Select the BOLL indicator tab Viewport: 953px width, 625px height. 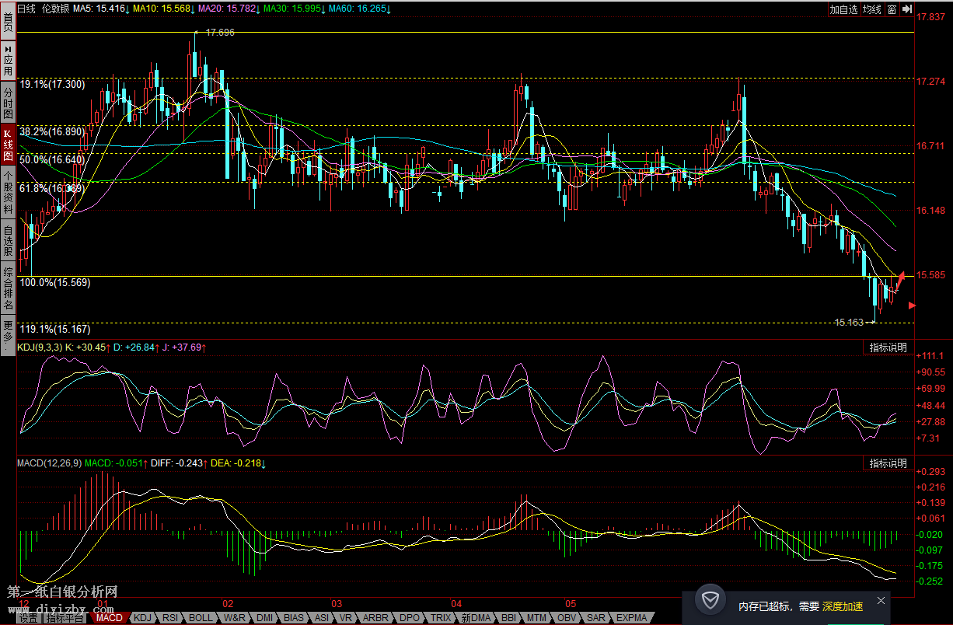201,618
